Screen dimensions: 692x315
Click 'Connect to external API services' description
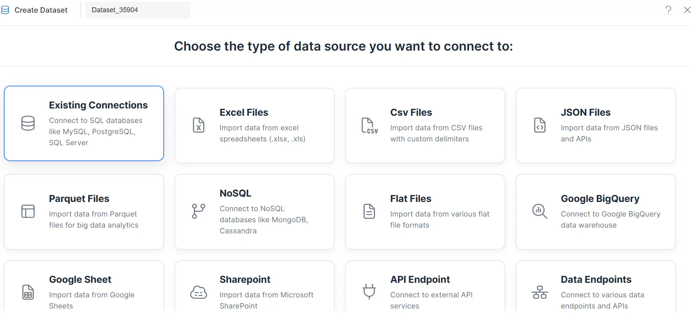pos(431,300)
